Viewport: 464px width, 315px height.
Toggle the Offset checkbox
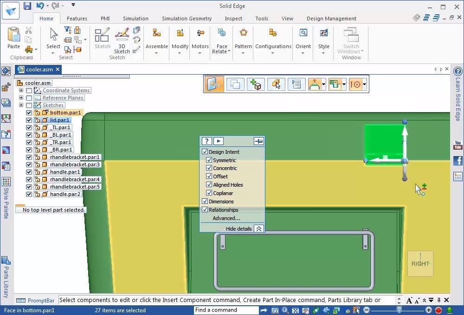209,176
